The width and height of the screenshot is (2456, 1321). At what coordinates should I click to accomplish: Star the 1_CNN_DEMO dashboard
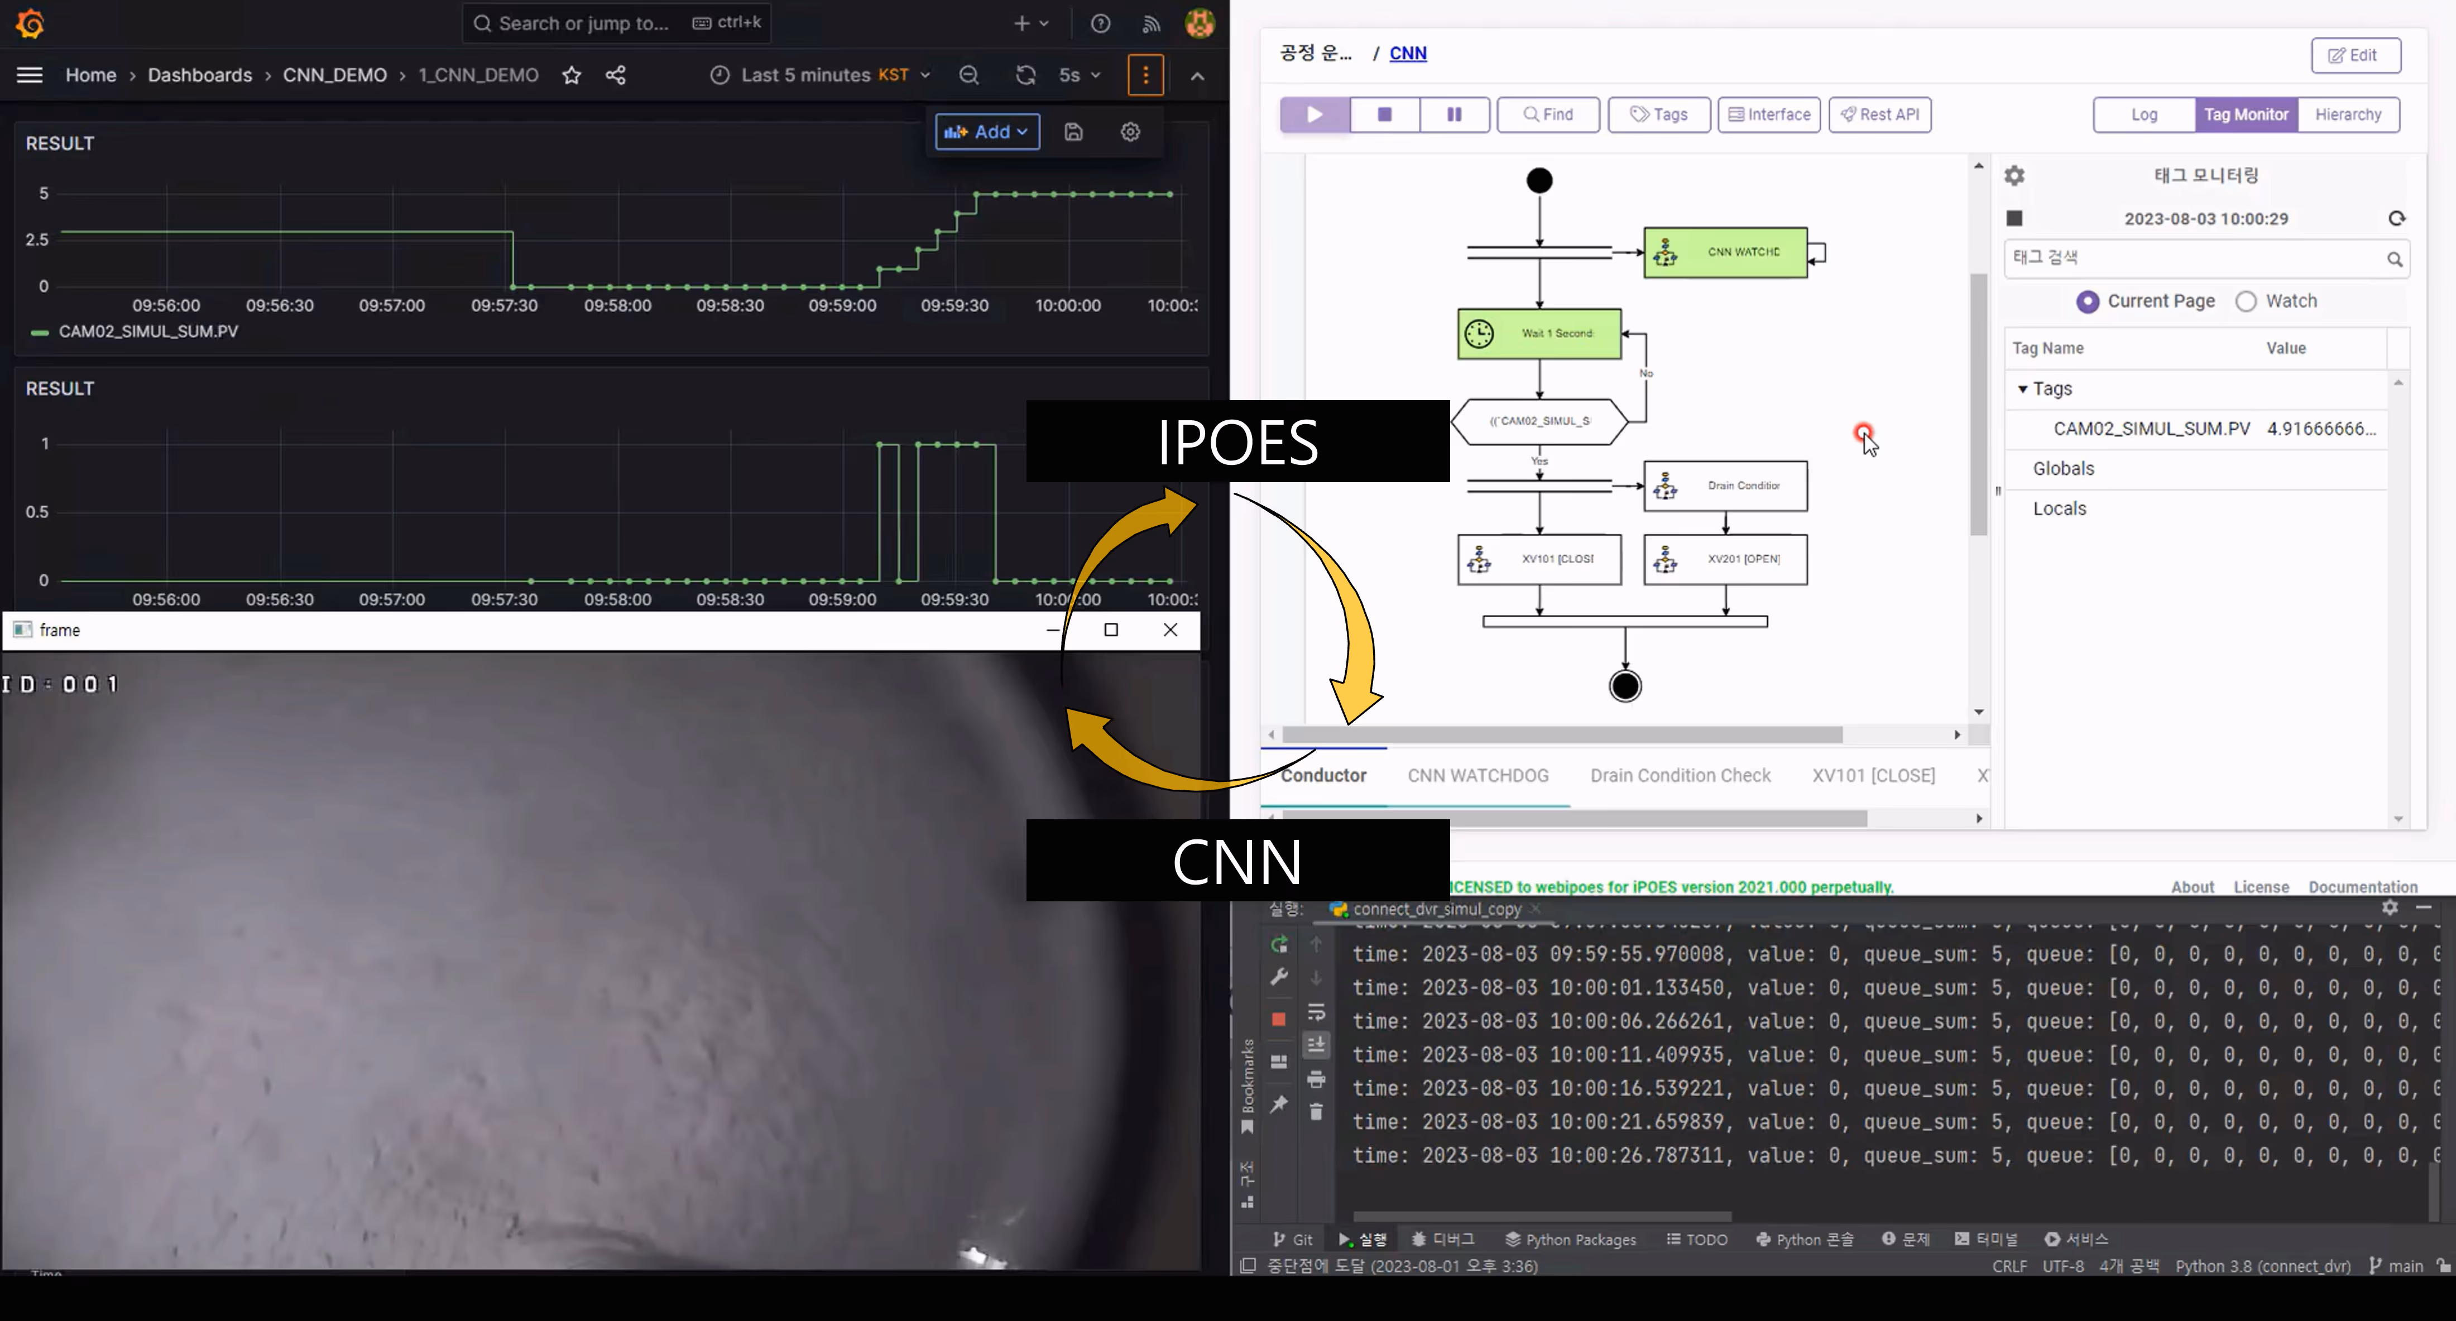coord(571,75)
